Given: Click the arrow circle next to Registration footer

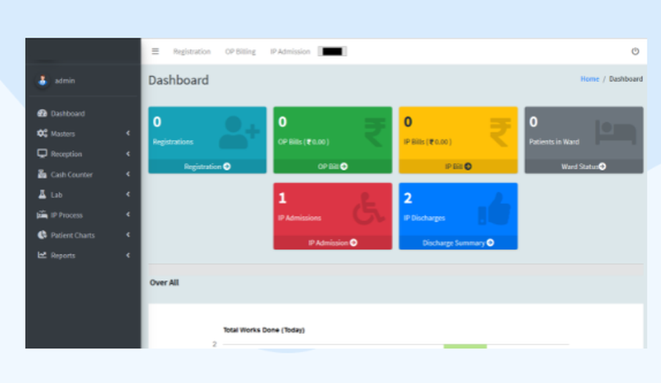Looking at the screenshot, I should pyautogui.click(x=227, y=166).
